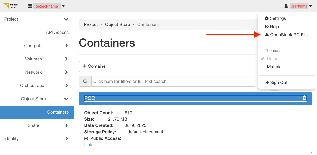The image size is (317, 155).
Task: Open API Access in the sidebar
Action: click(x=57, y=33)
